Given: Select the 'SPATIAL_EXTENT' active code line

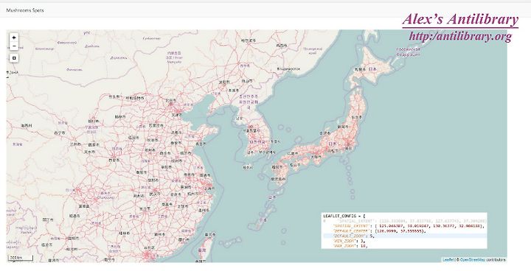Looking at the screenshot, I should (409, 226).
